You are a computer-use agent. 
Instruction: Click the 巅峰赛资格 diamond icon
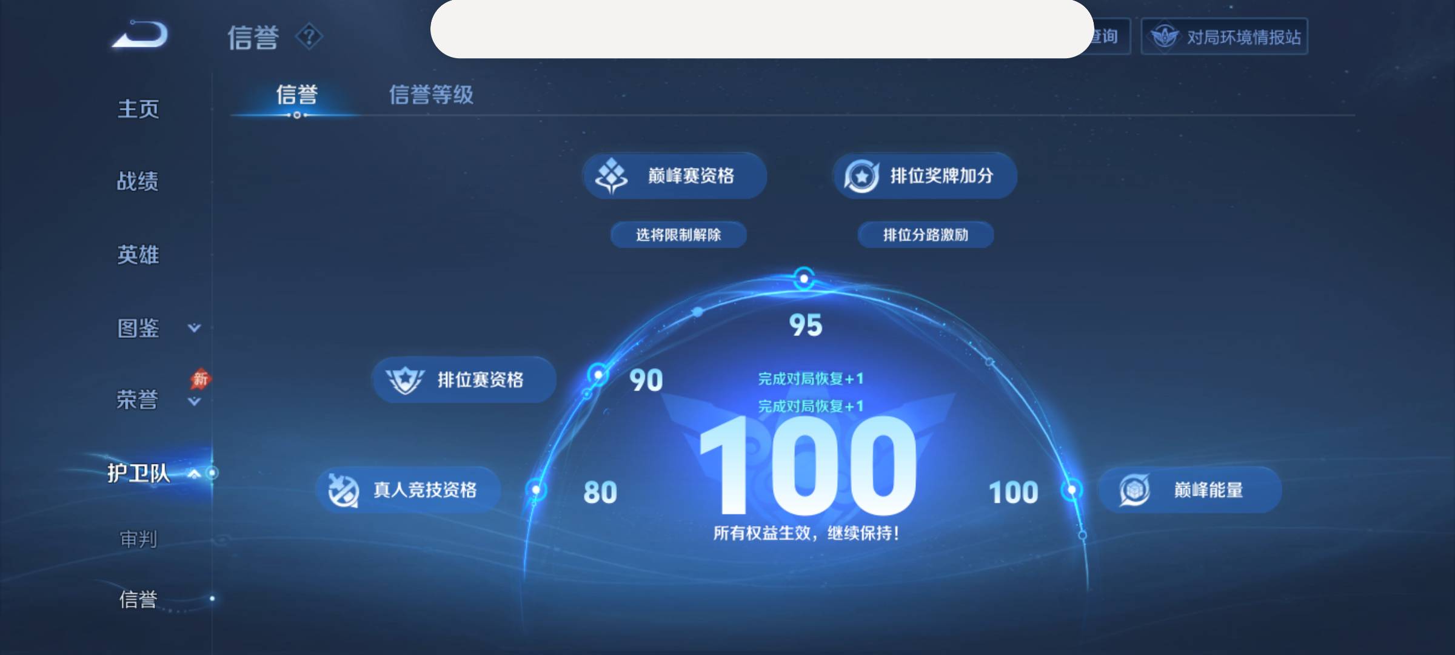click(x=611, y=176)
